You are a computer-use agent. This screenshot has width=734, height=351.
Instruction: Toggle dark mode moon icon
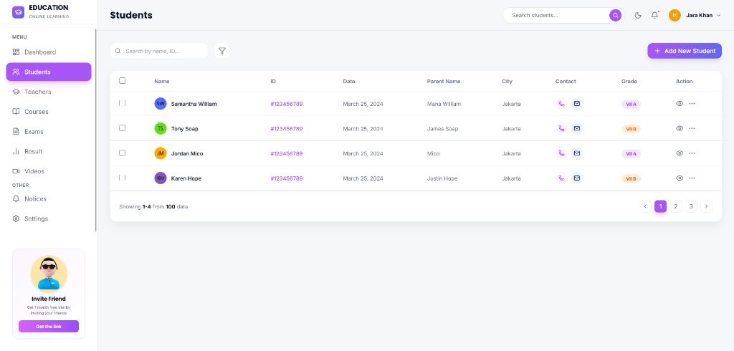[x=638, y=15]
